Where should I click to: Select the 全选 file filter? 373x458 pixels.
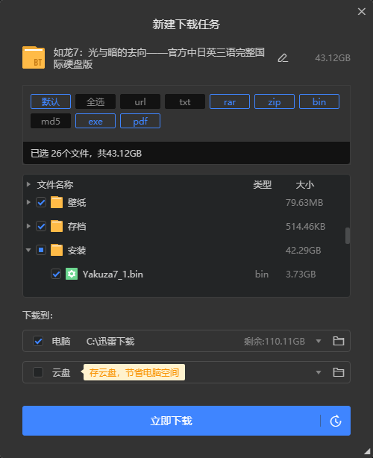(x=95, y=101)
